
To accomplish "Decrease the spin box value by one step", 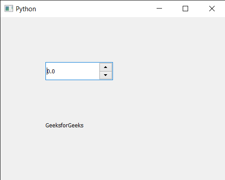I will 106,75.
